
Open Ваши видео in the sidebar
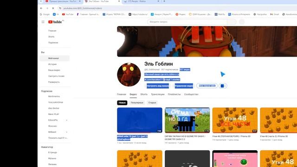click(x=54, y=70)
